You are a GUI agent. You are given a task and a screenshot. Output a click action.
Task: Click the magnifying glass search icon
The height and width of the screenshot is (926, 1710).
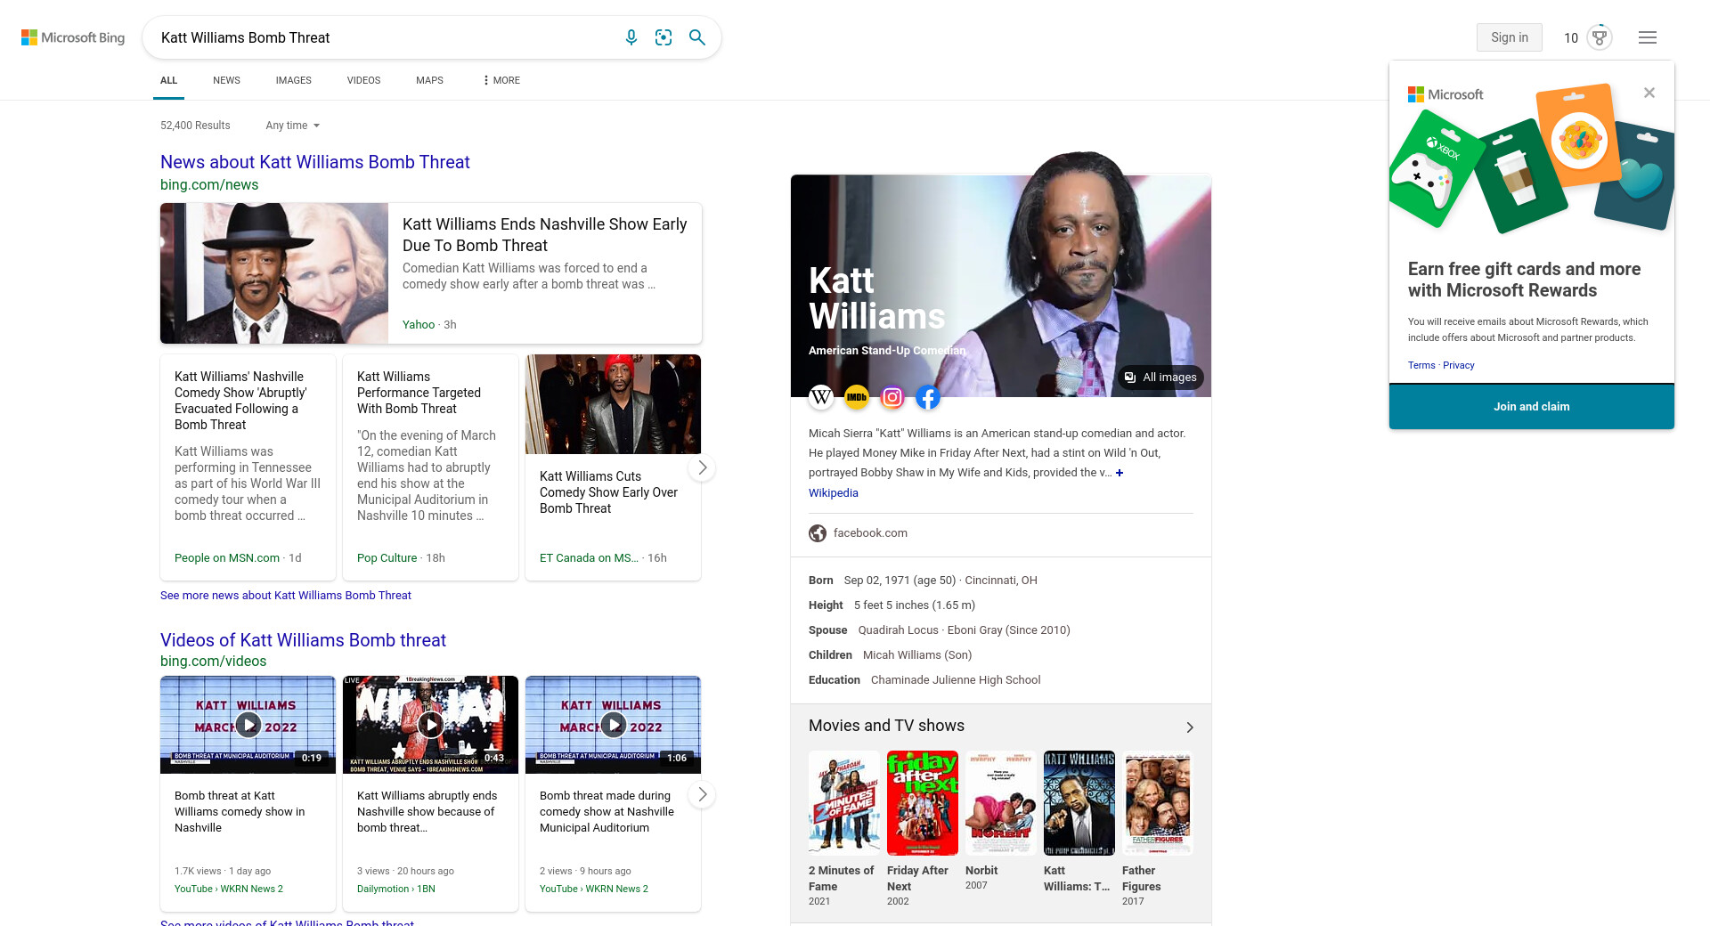[697, 37]
